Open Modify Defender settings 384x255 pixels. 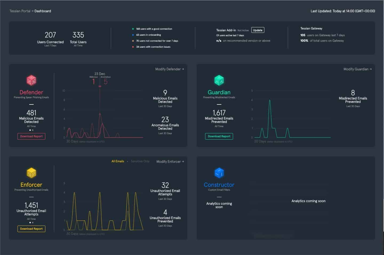pos(170,69)
